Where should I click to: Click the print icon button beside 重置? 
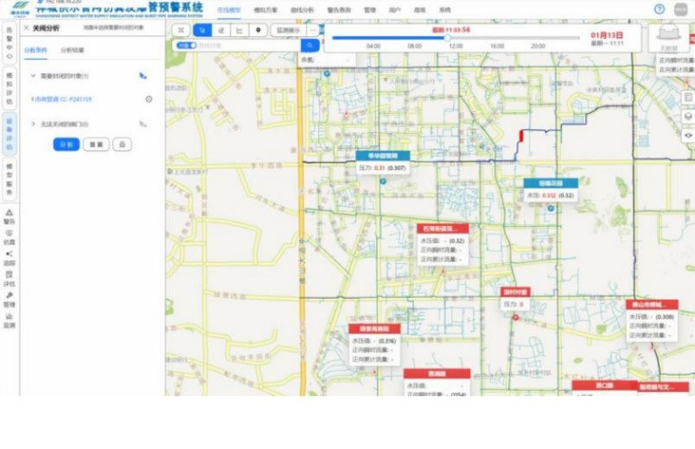[122, 144]
